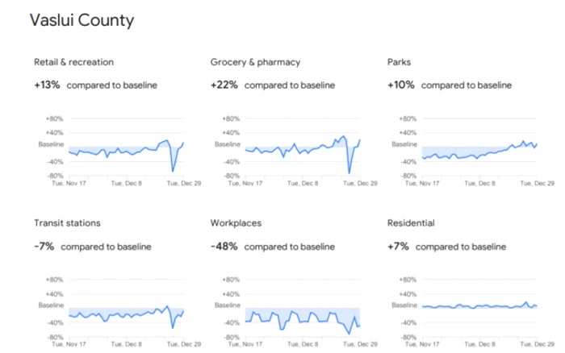565x353 pixels.
Task: Click Baseline label on Workplaces chart
Action: click(228, 305)
